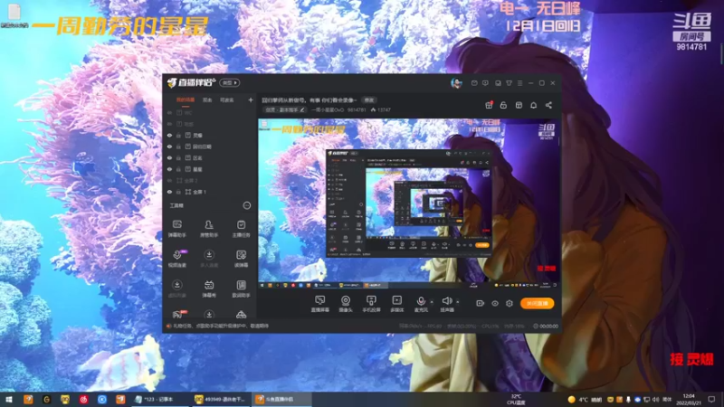Expand the pill with an arrow beside the logo

(230, 82)
